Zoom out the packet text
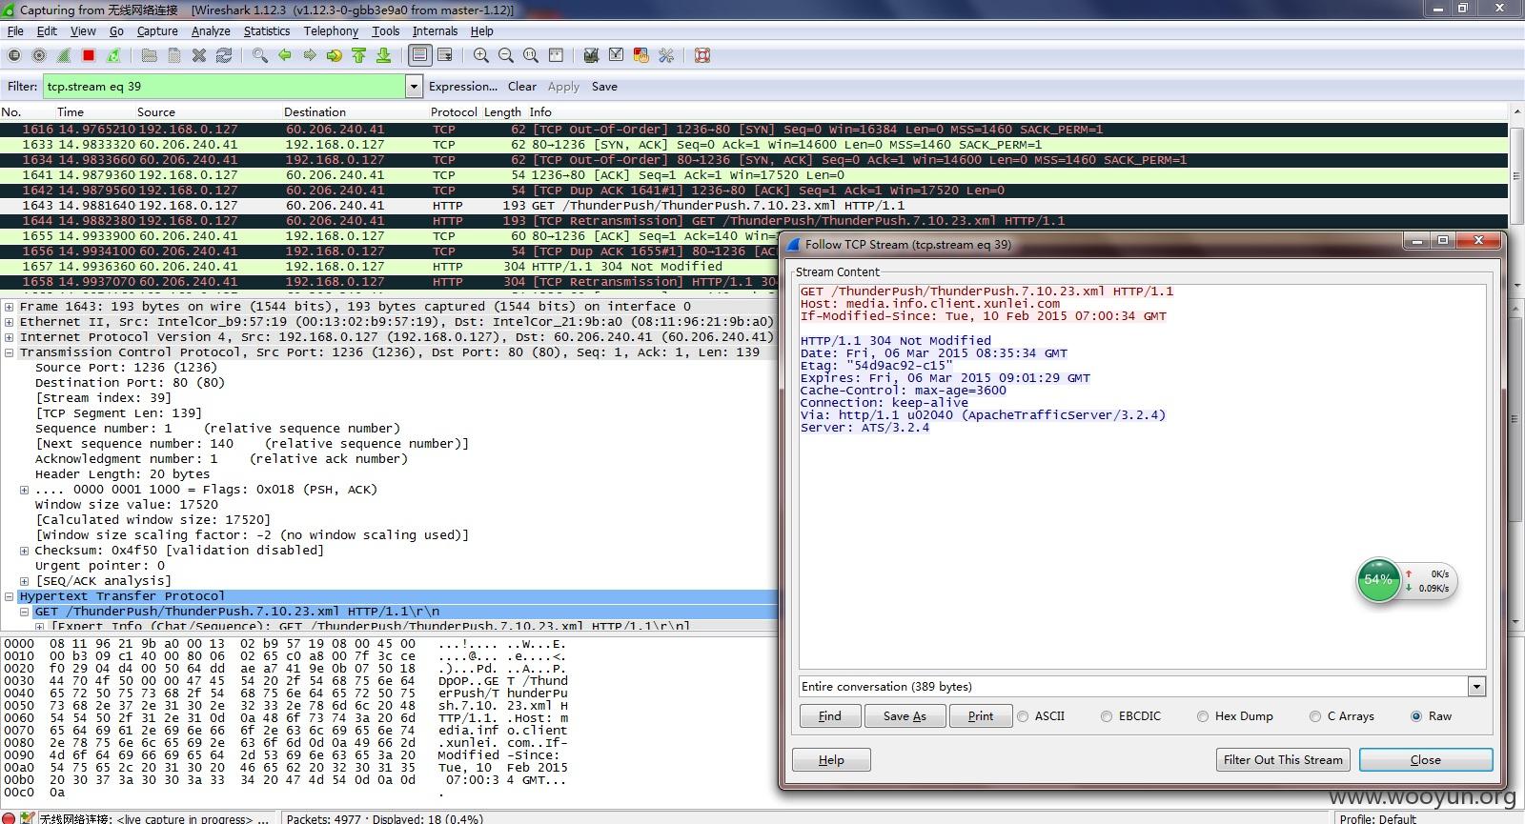1525x824 pixels. (x=505, y=55)
